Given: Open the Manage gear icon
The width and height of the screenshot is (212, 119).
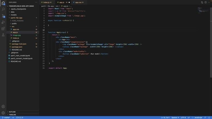Looking at the screenshot, I should [3, 113].
